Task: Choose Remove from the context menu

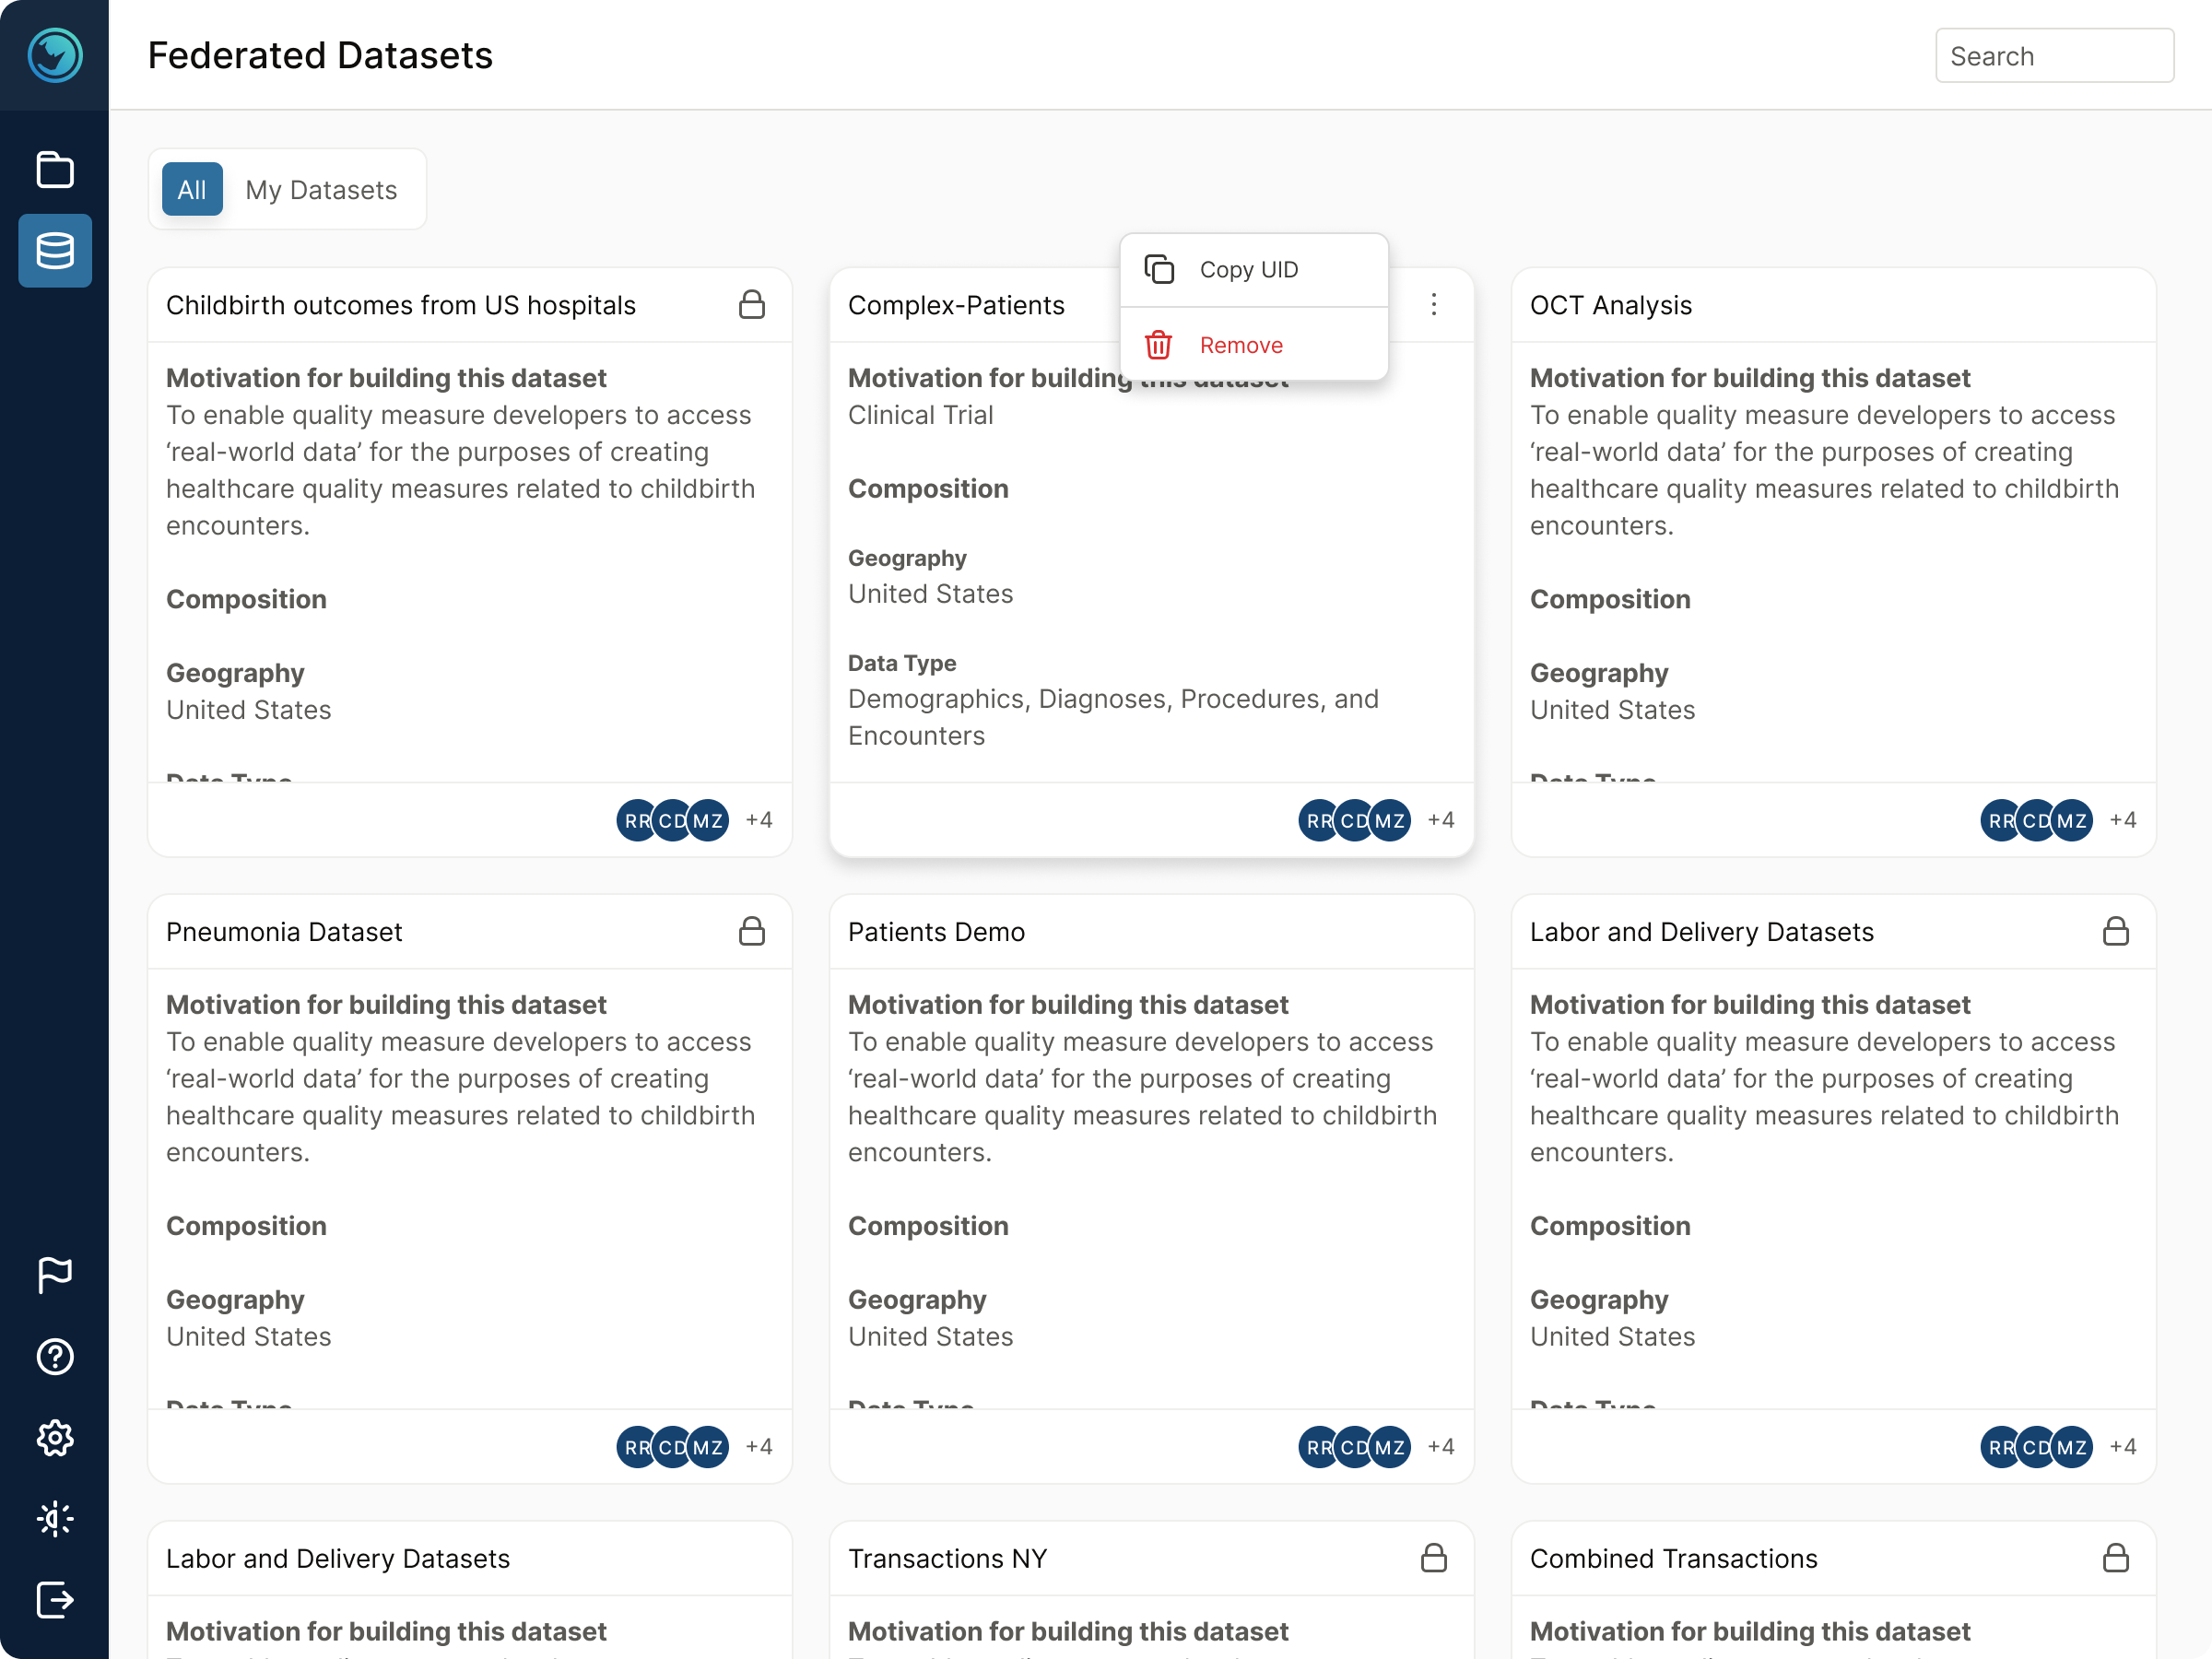Action: [x=1254, y=345]
